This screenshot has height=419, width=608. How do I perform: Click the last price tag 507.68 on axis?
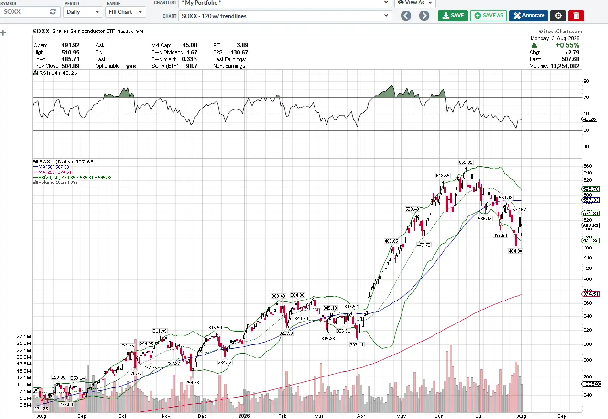tap(591, 226)
